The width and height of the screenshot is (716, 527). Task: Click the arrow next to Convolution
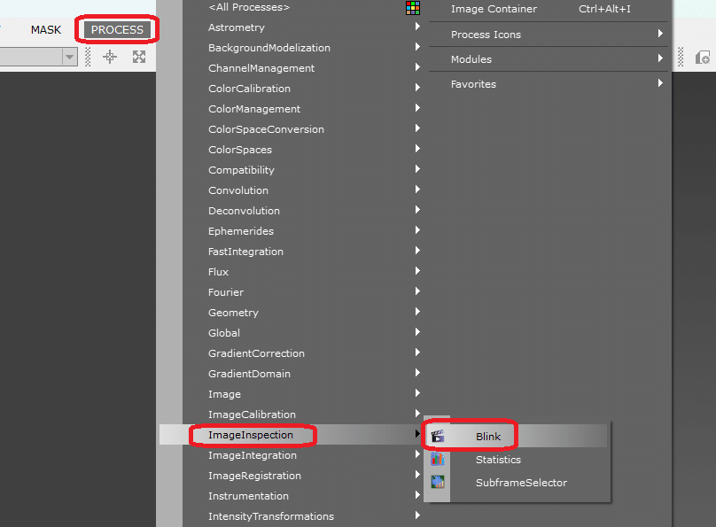point(417,190)
